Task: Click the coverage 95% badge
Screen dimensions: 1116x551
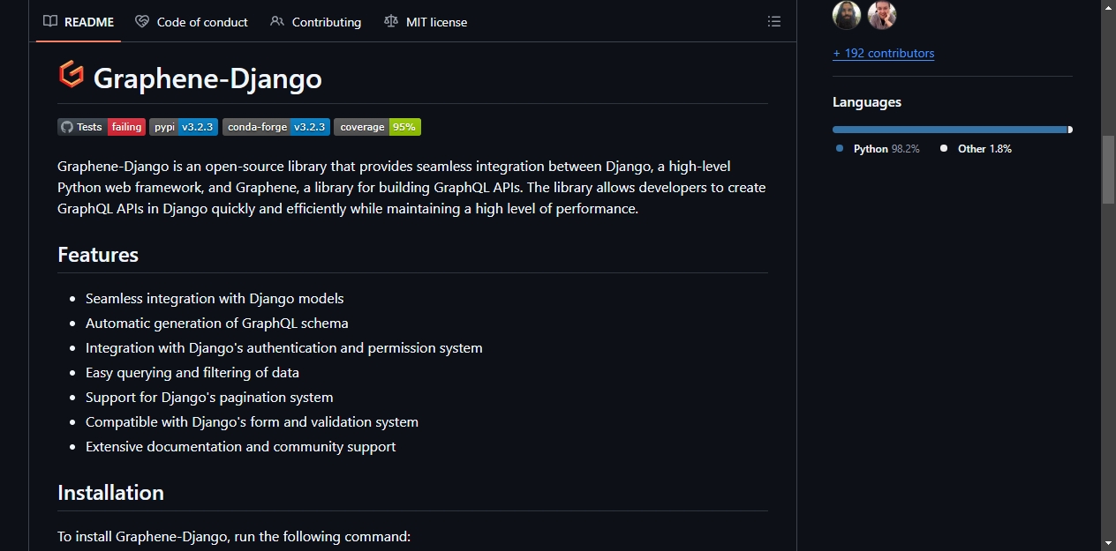Action: tap(377, 127)
